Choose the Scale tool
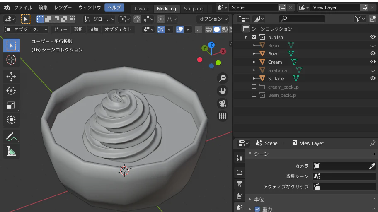Image resolution: width=378 pixels, height=212 pixels. point(11,105)
